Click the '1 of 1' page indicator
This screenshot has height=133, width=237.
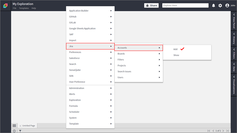click(x=218, y=131)
